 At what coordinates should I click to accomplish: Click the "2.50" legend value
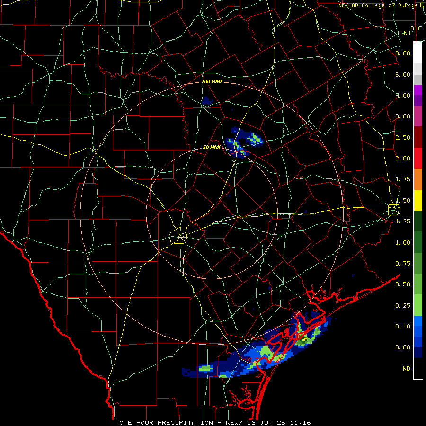(403, 137)
